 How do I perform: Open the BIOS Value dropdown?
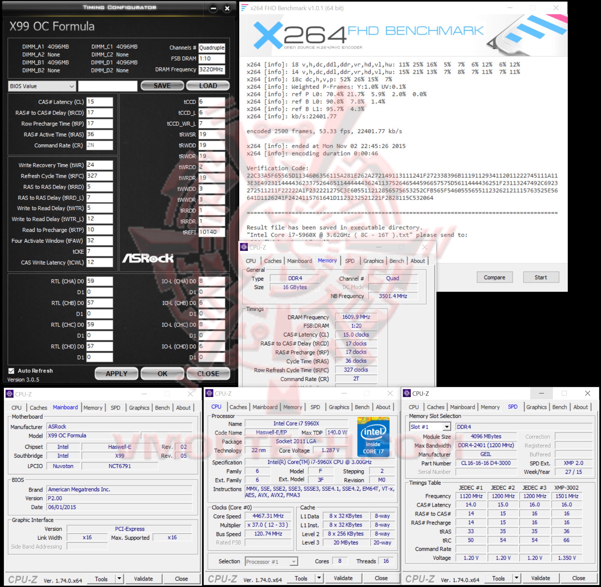point(42,86)
